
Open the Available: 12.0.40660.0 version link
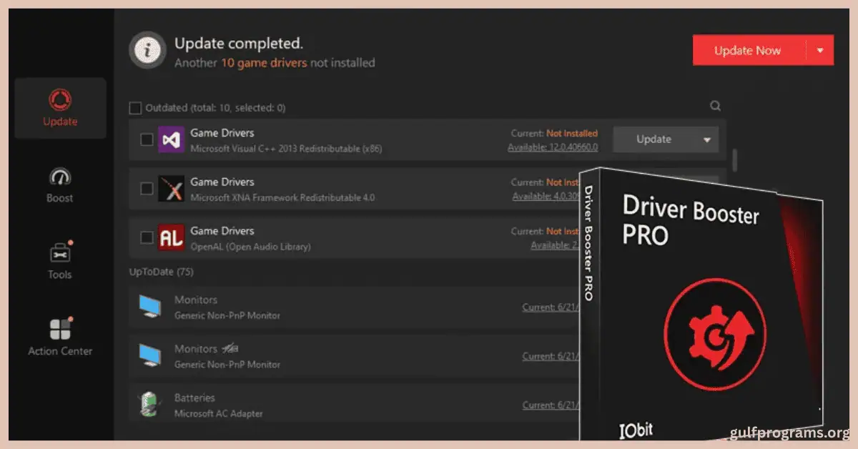tap(552, 147)
